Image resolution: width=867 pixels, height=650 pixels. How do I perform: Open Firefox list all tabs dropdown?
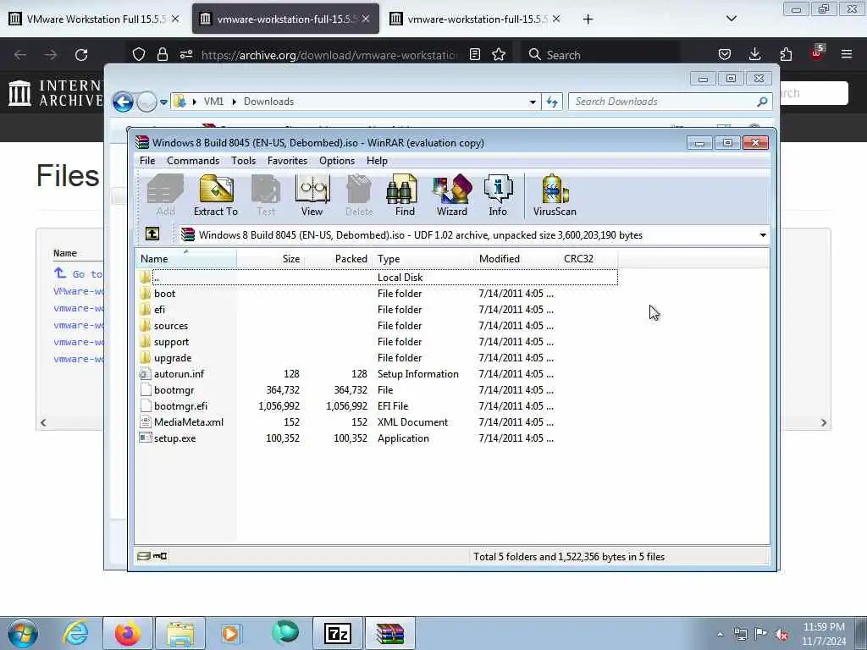click(x=731, y=19)
